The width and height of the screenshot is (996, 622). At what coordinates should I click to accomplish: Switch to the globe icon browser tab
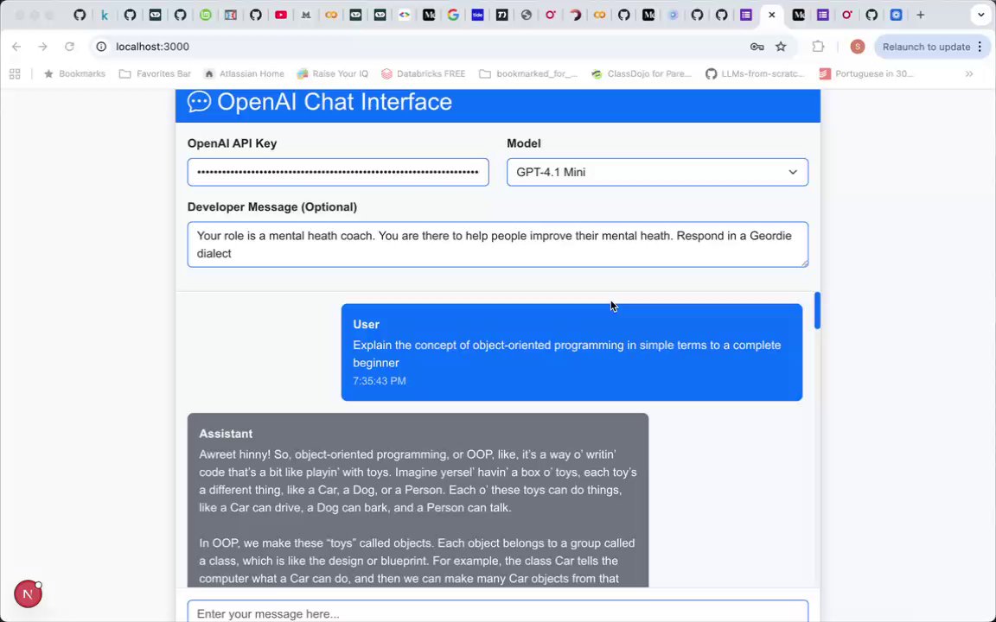tap(526, 15)
